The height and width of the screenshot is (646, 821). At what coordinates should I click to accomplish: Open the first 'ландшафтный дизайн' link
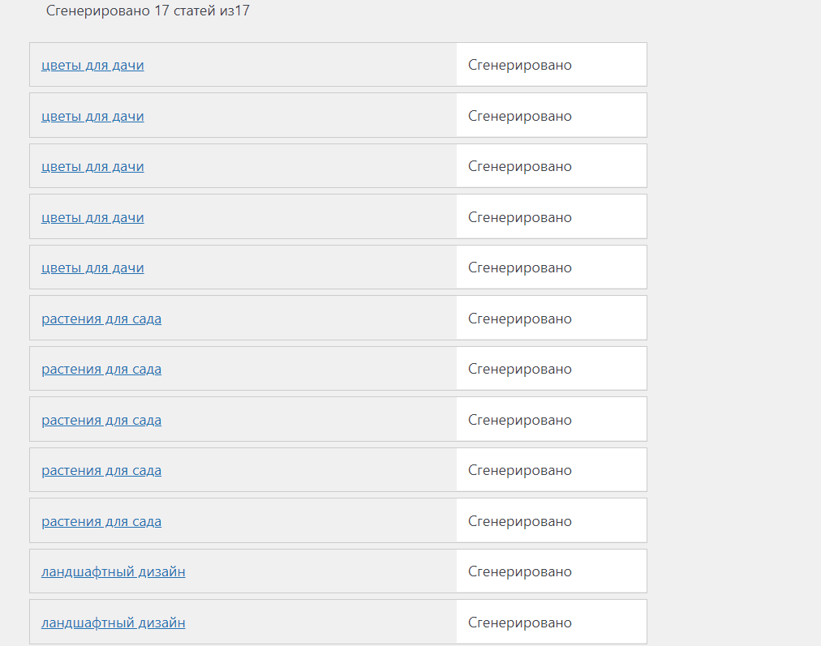(x=114, y=572)
